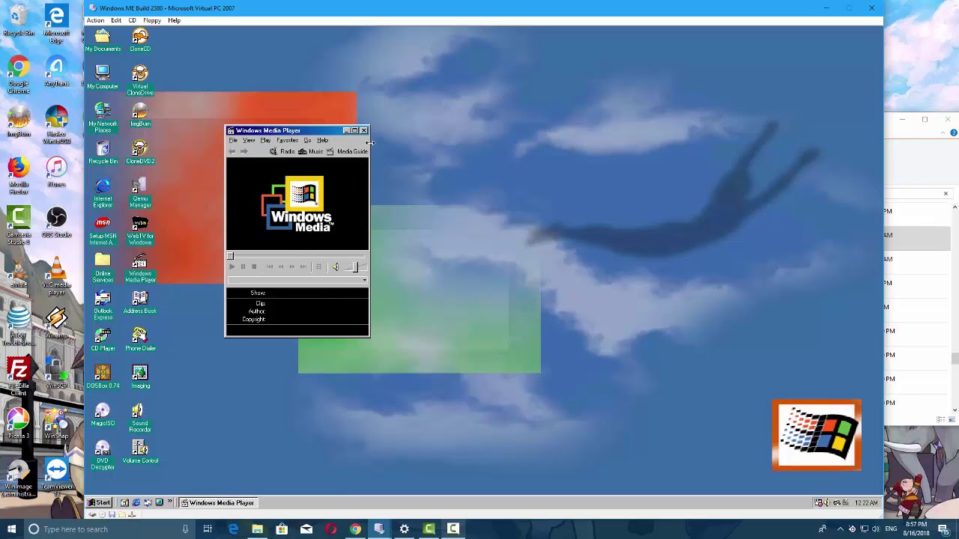Image resolution: width=959 pixels, height=539 pixels.
Task: Launch CloneCD desktop icon
Action: (x=140, y=40)
